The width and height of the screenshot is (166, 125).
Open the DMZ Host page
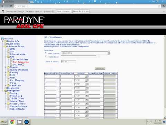pyautogui.click(x=18, y=65)
